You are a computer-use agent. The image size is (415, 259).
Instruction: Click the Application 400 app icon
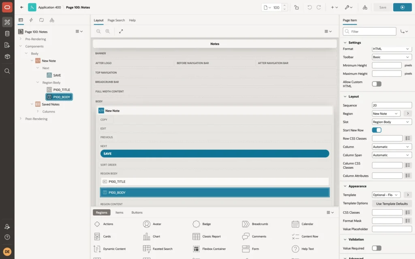click(x=32, y=7)
